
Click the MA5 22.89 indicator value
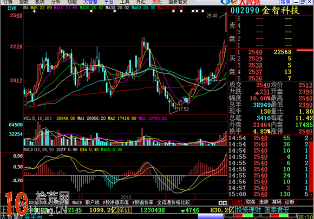[x=41, y=8]
